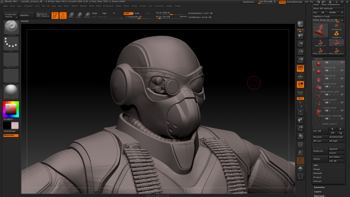Toggle Perspective distortion button
Viewport: 350px width, 197px height.
[x=300, y=68]
